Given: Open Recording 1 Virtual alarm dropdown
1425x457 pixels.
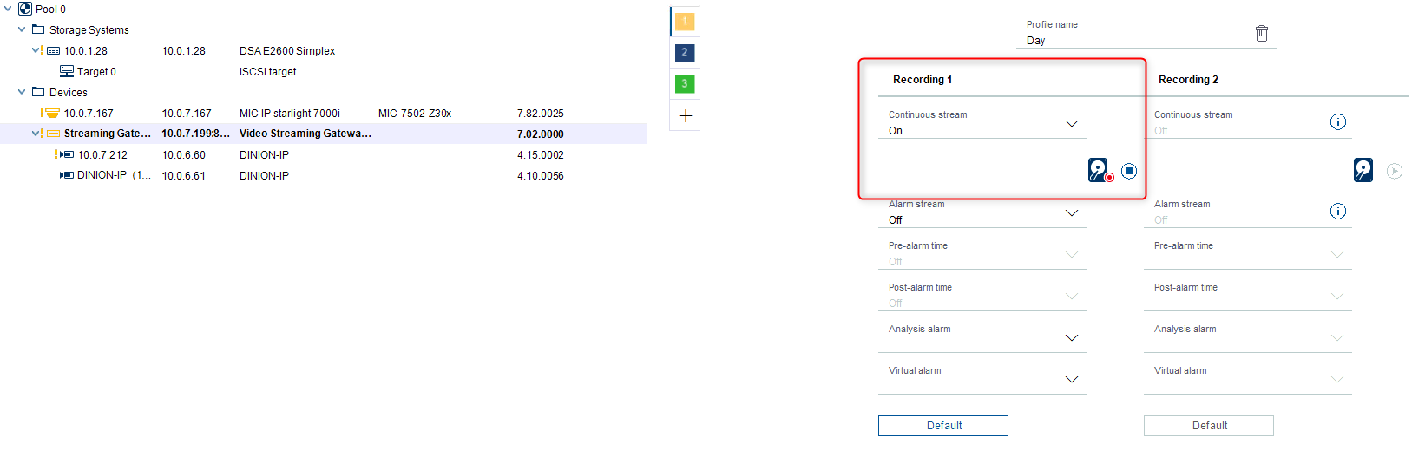Looking at the screenshot, I should (1072, 380).
